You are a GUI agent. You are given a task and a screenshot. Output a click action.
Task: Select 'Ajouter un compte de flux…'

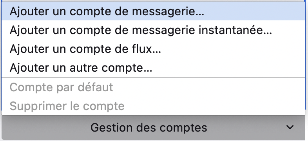pyautogui.click(x=153, y=49)
